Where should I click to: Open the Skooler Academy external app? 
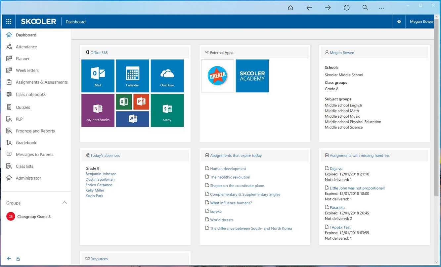point(252,76)
